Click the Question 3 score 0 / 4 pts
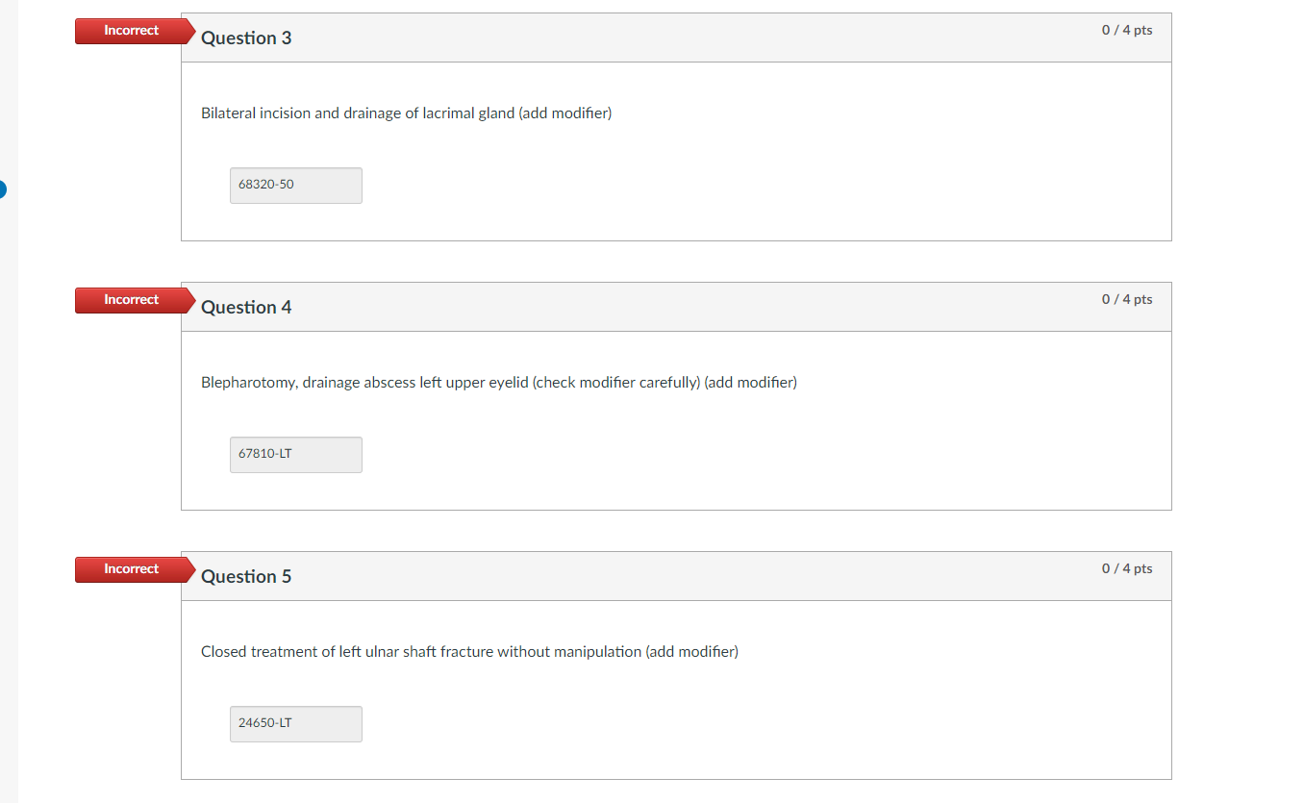This screenshot has height=803, width=1304. tap(1127, 30)
